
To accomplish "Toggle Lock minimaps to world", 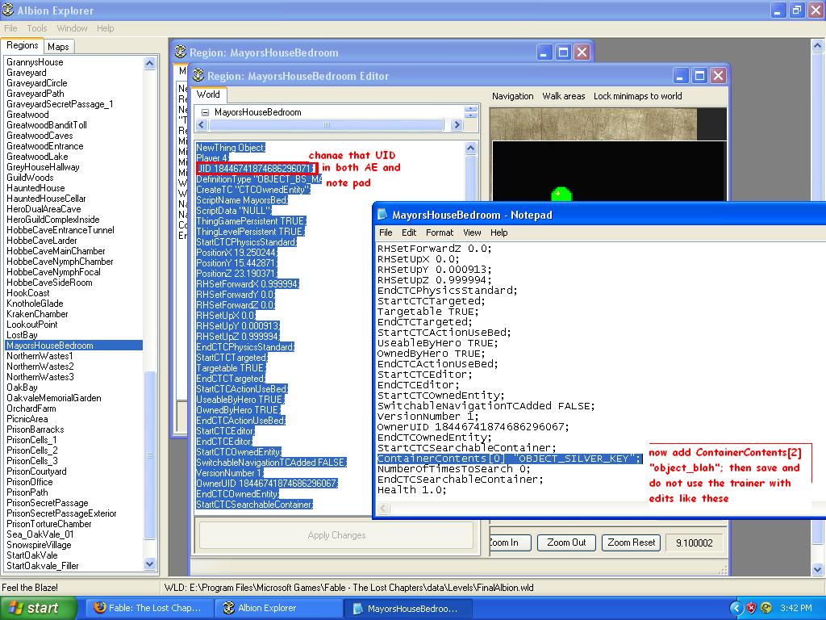I will click(637, 96).
